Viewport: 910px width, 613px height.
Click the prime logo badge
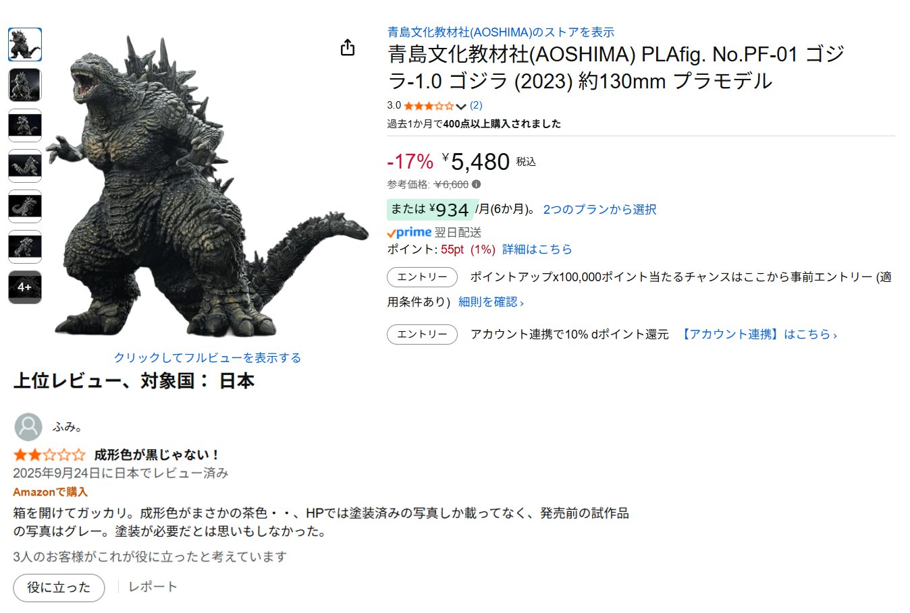point(409,233)
